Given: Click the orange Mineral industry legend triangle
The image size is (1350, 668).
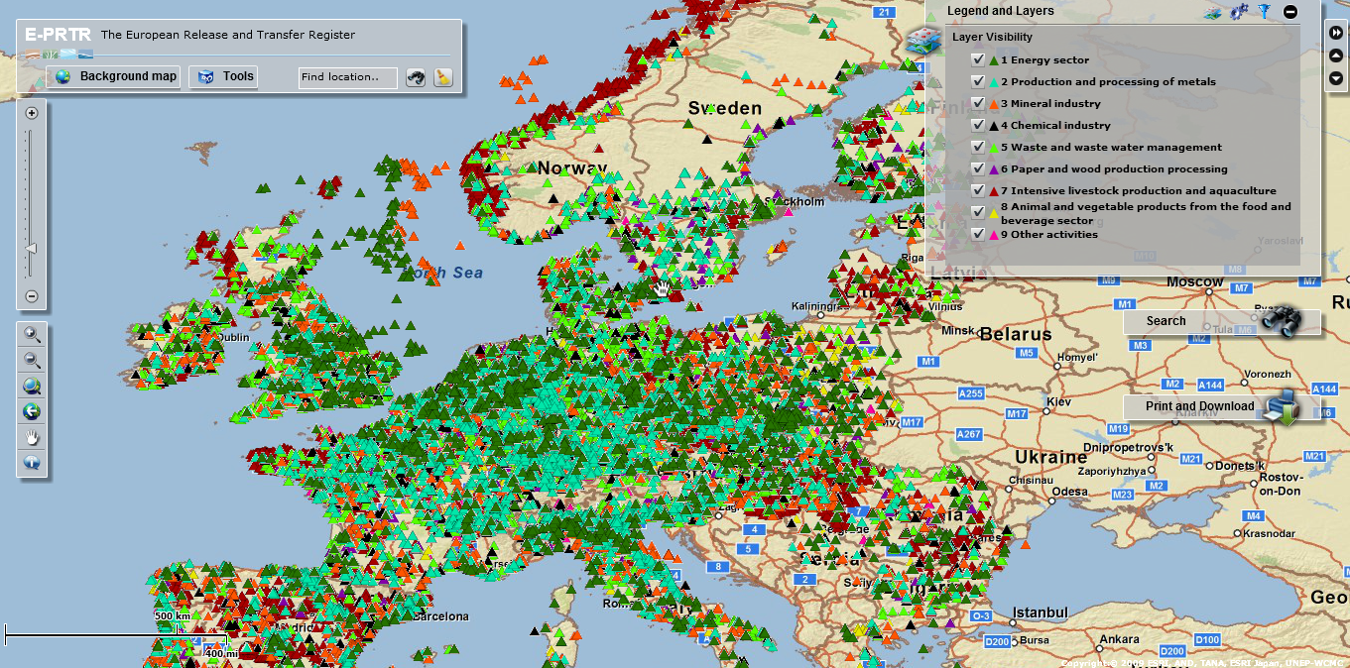Looking at the screenshot, I should coord(994,104).
